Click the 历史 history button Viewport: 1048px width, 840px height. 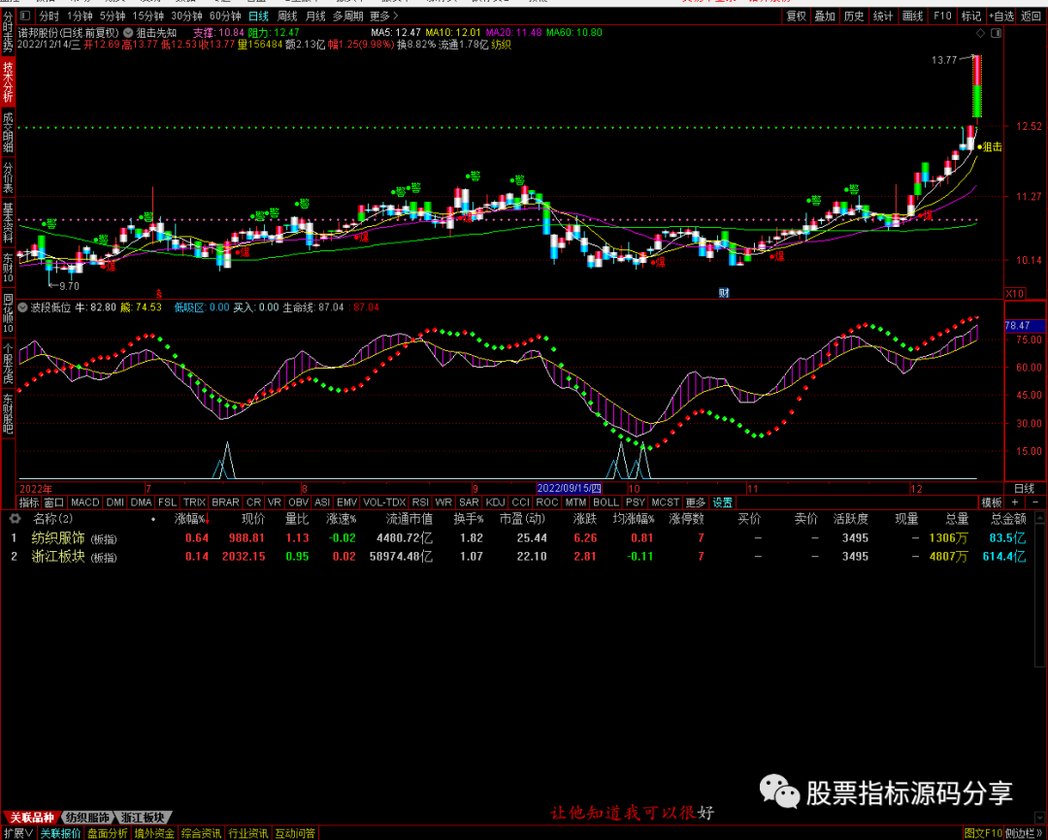(x=854, y=16)
